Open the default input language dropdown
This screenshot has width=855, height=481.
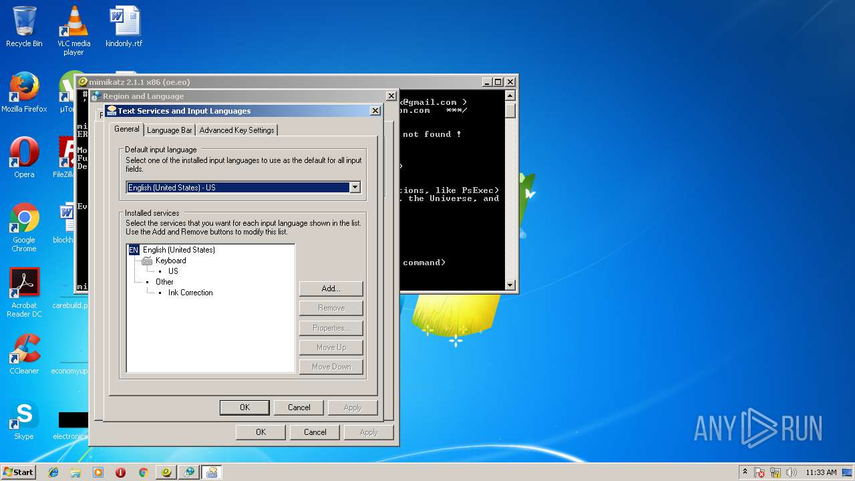[355, 188]
